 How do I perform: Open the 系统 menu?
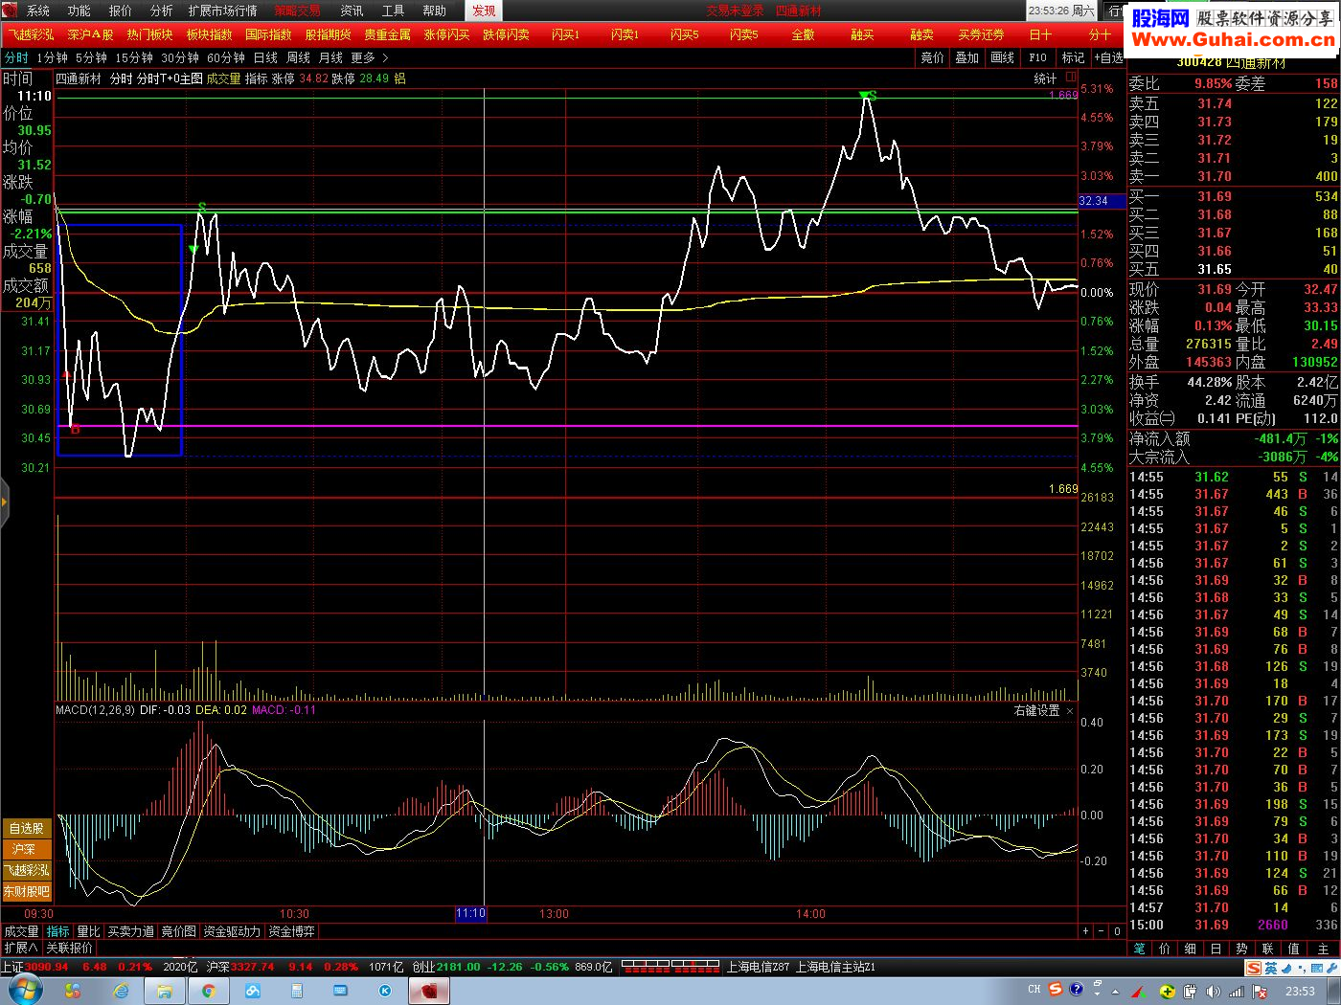[38, 11]
